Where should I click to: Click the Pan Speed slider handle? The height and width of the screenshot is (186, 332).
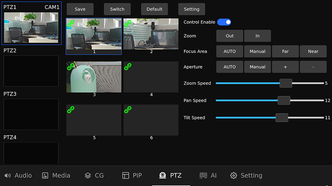pyautogui.click(x=284, y=100)
